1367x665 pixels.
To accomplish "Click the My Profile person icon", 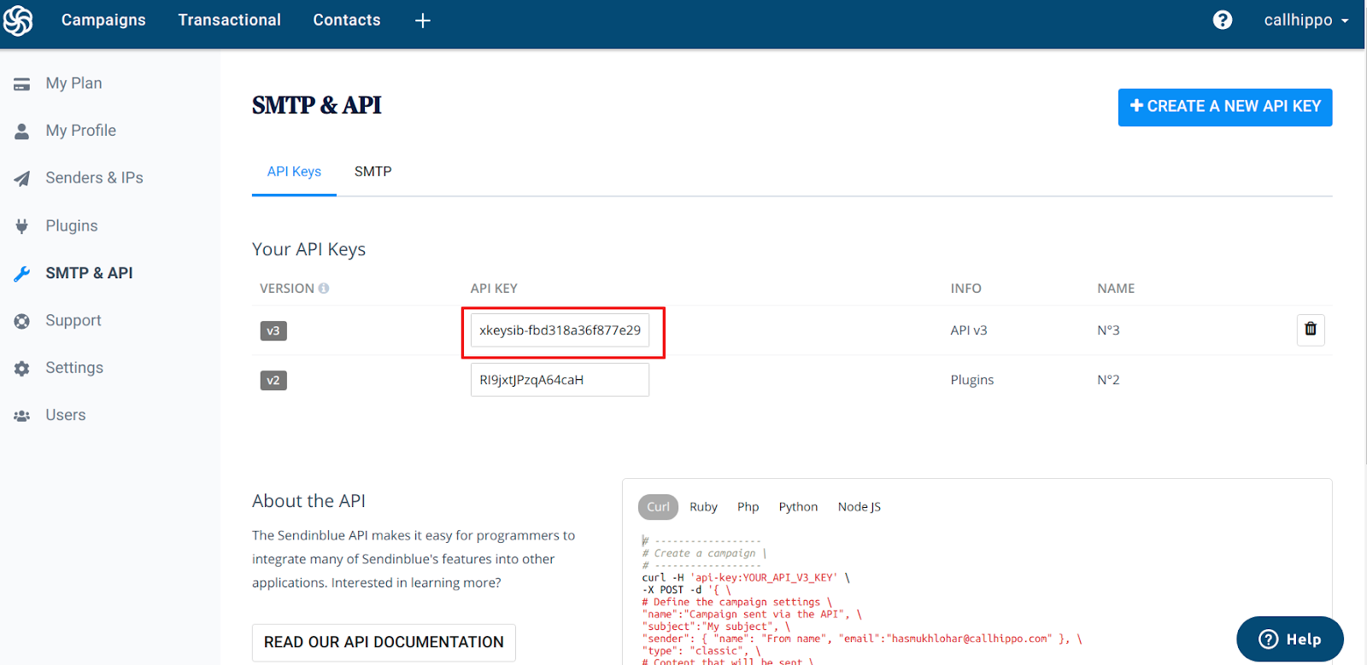I will (x=22, y=131).
